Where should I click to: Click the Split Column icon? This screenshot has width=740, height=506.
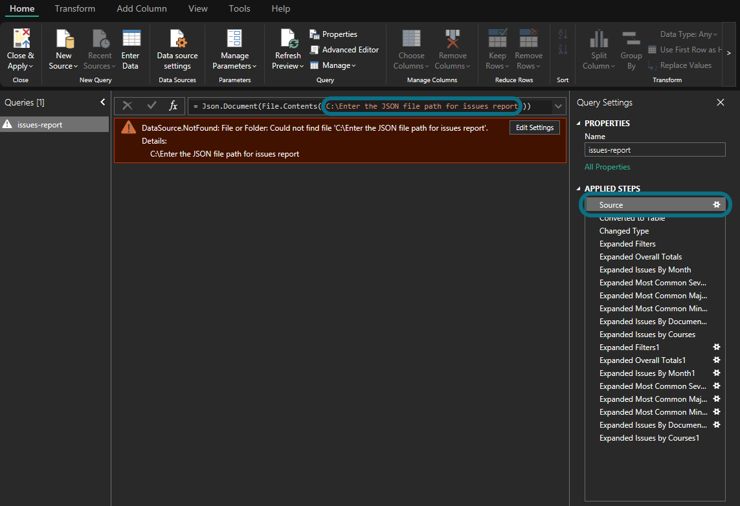599,38
